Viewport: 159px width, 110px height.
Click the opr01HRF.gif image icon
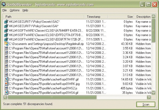click(x=6, y=79)
